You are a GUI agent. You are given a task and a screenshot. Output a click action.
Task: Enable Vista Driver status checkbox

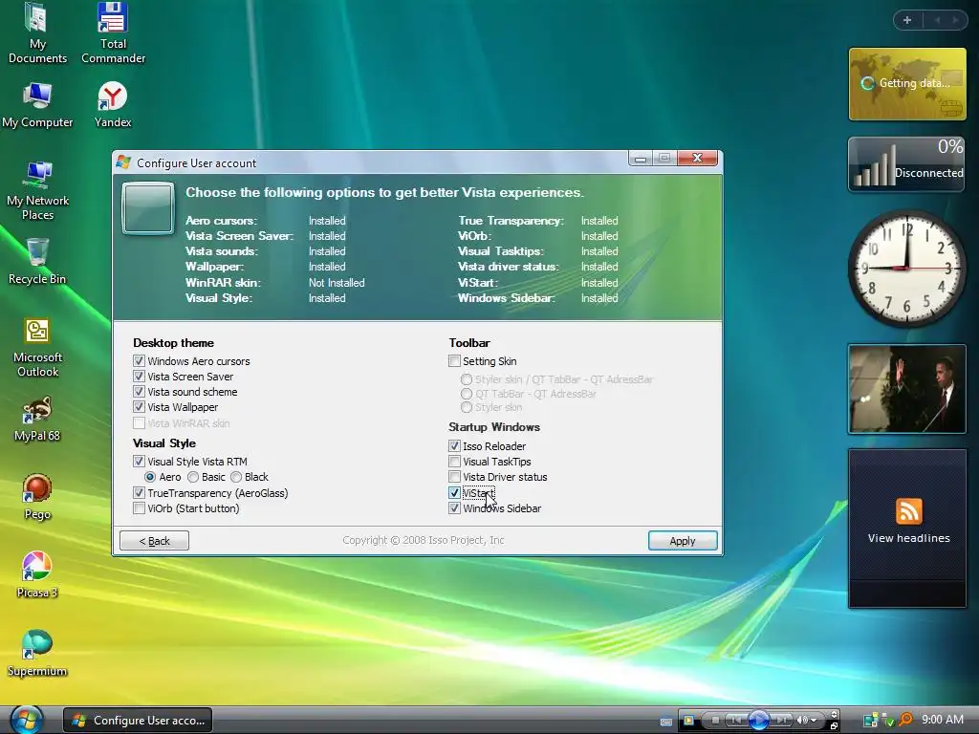coord(454,477)
